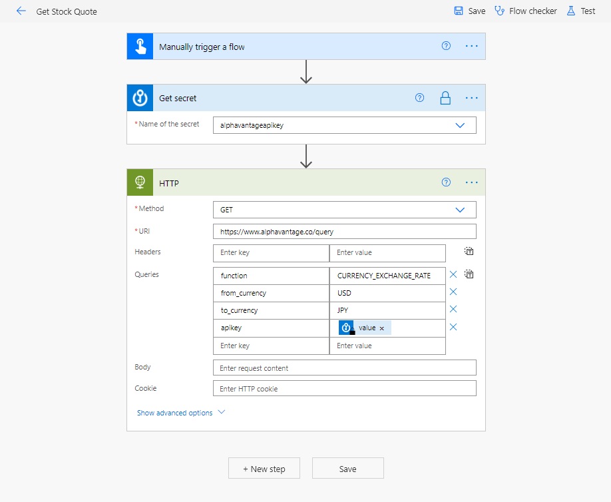Expand the Name of the secret dropdown
Screen dimensions: 611x502
point(460,125)
